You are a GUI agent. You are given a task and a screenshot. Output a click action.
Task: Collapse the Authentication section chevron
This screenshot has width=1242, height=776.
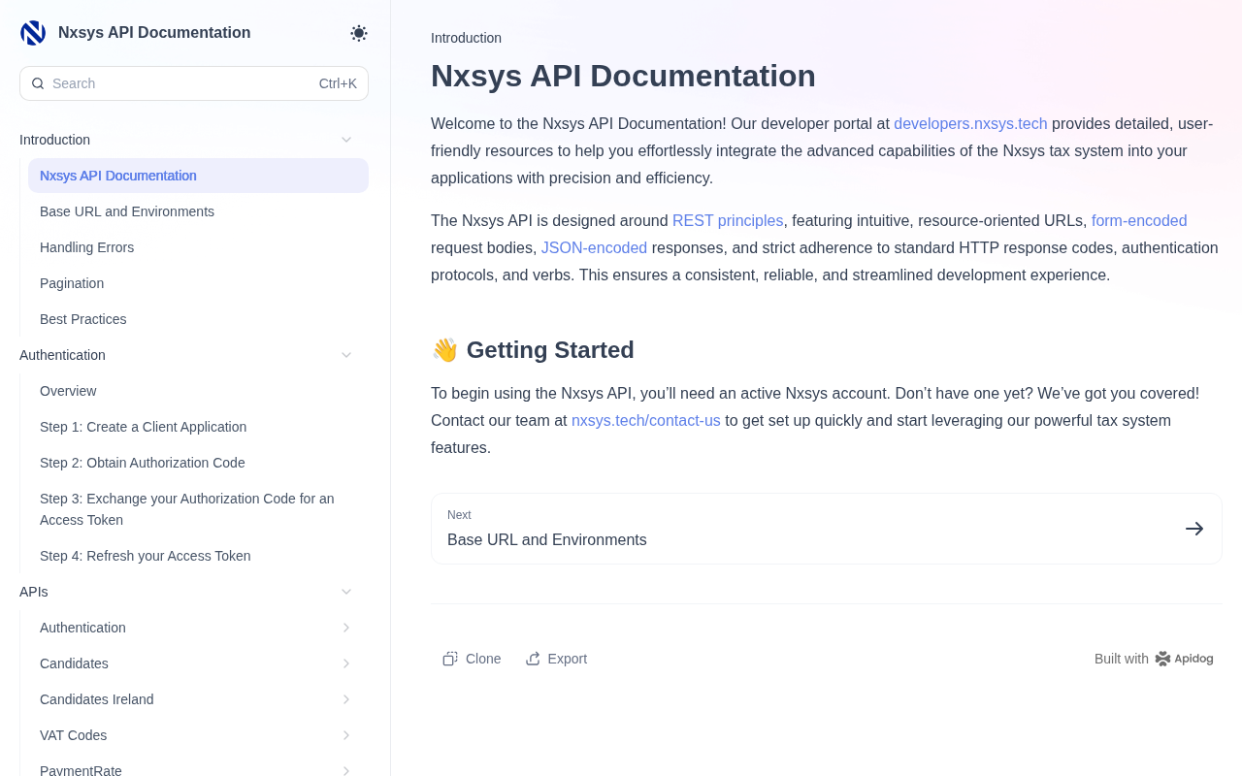(346, 355)
